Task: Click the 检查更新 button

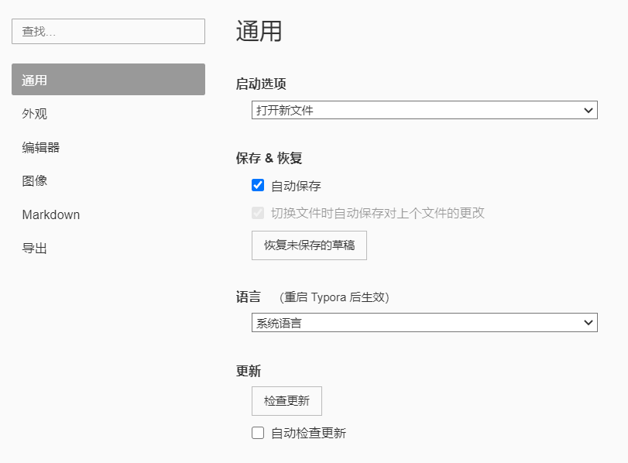Action: (287, 400)
